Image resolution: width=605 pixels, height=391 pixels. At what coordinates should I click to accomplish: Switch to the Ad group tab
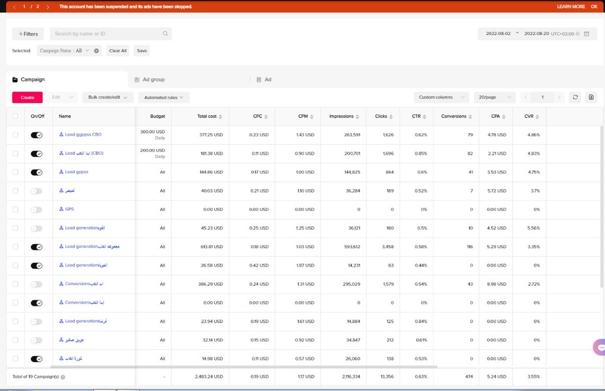tap(149, 79)
